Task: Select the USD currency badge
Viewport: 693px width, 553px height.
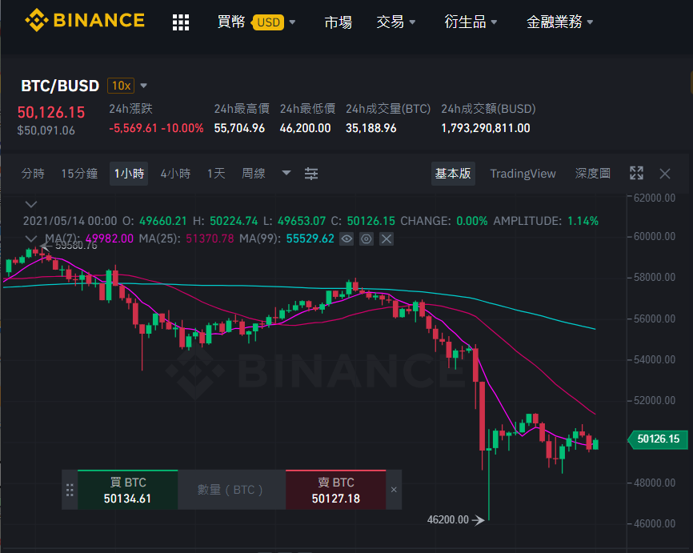Action: 268,22
